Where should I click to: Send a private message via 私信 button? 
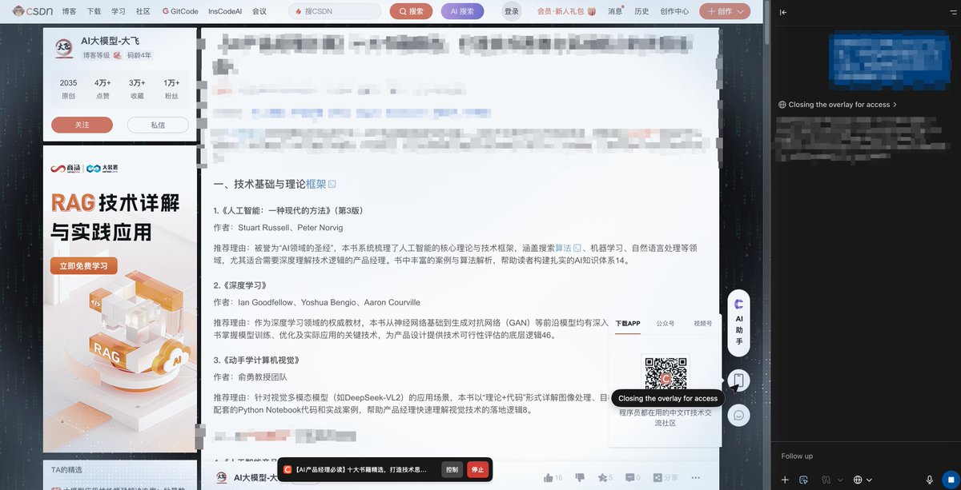(158, 125)
